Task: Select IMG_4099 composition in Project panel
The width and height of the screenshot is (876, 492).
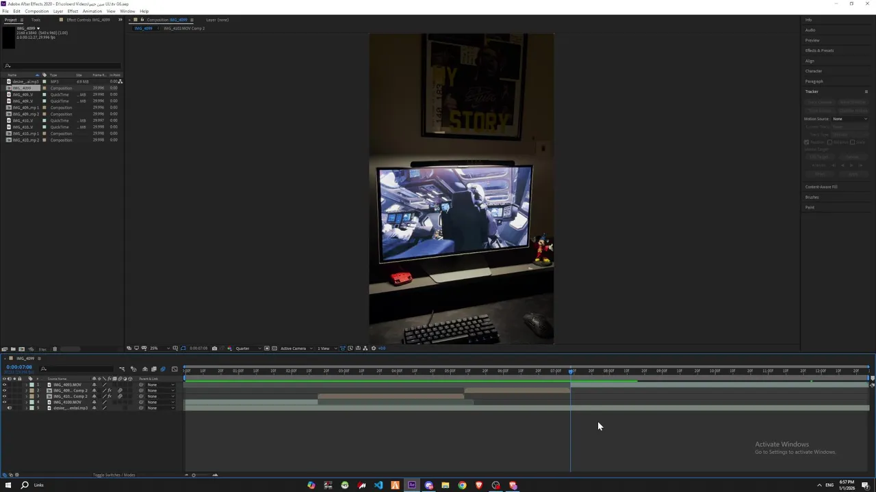Action: tap(22, 88)
